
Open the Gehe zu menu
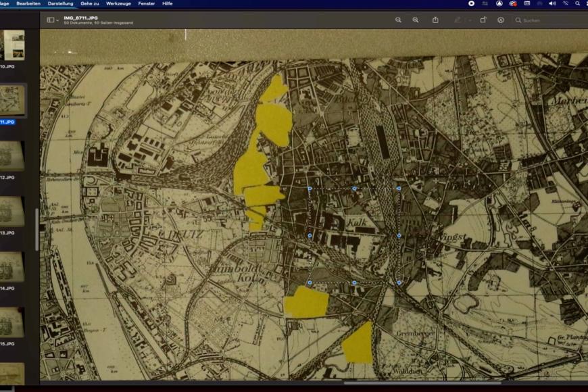click(x=90, y=3)
